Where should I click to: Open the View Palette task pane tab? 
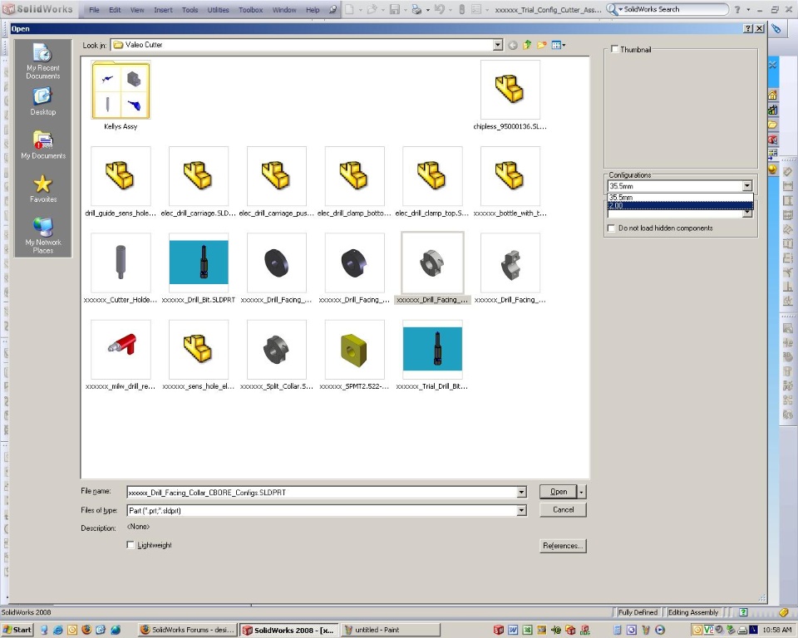[x=772, y=154]
